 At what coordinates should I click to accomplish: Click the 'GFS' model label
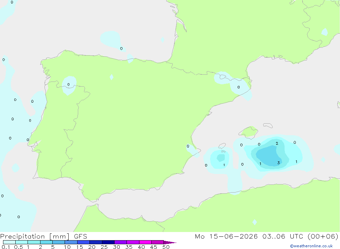tap(81, 236)
